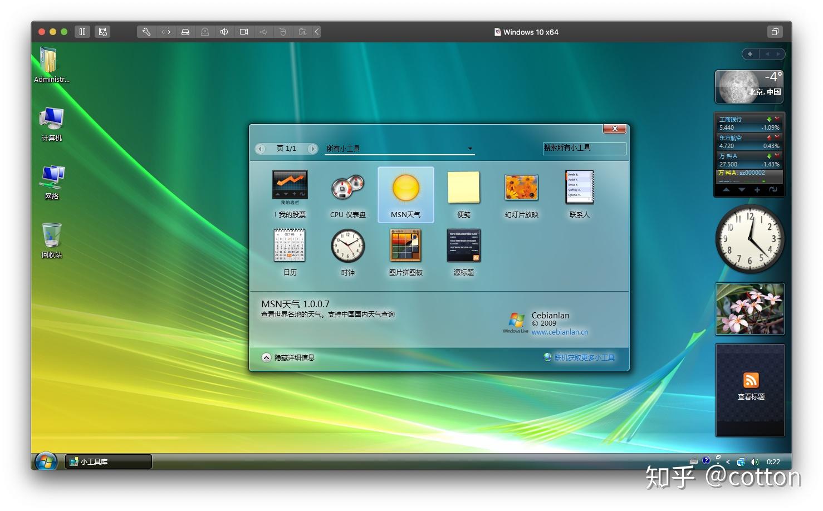This screenshot has height=511, width=823.
Task: Toggle VM sound via the speaker toolbar icon
Action: click(x=224, y=32)
